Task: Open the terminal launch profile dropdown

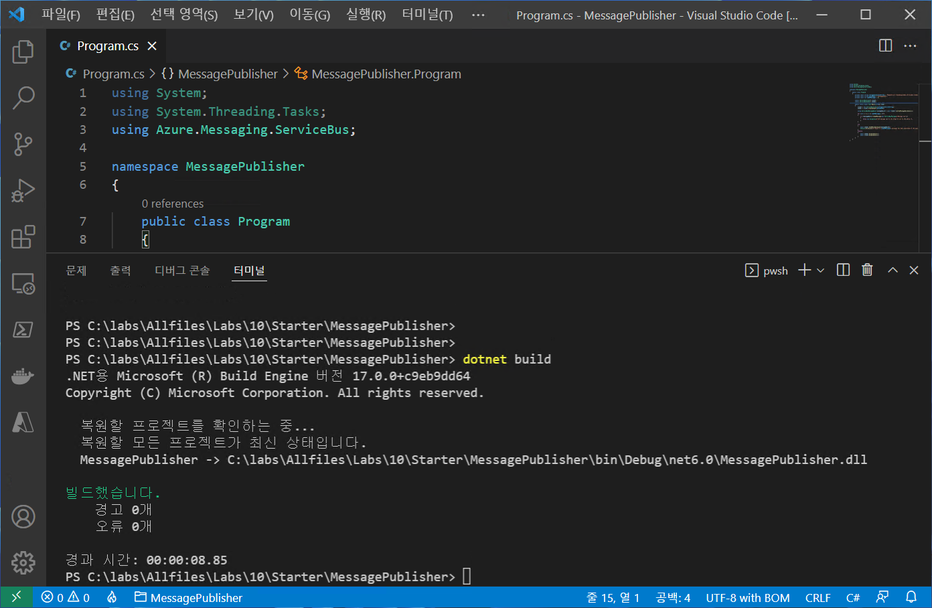Action: point(821,271)
